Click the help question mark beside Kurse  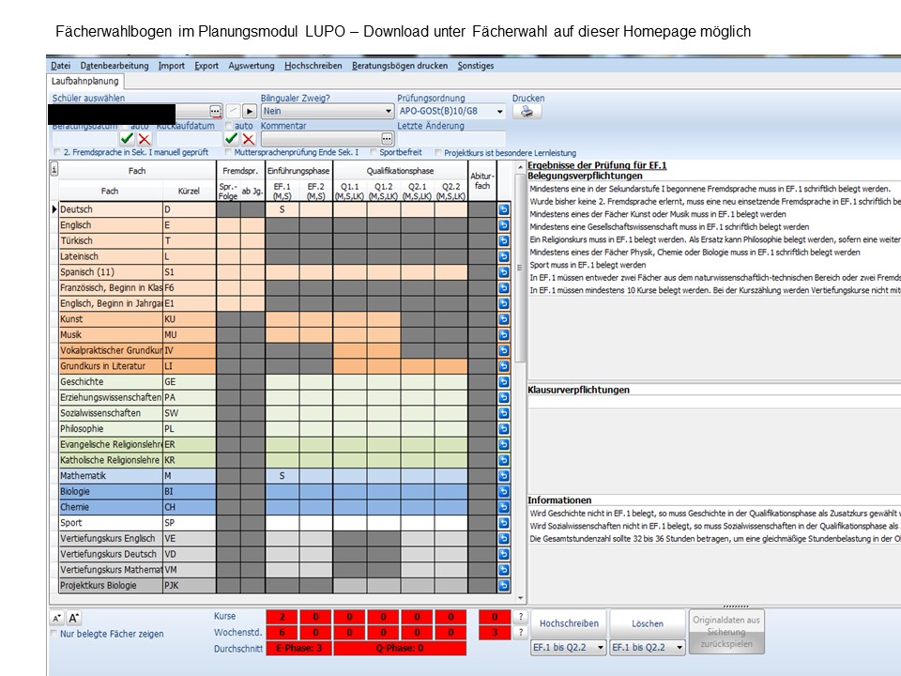pyautogui.click(x=520, y=617)
